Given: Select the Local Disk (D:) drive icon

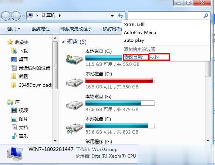Looking at the screenshot, I should pyautogui.click(x=74, y=82).
